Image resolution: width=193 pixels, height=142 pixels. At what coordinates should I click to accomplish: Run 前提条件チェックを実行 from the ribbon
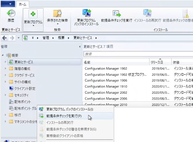point(117,13)
